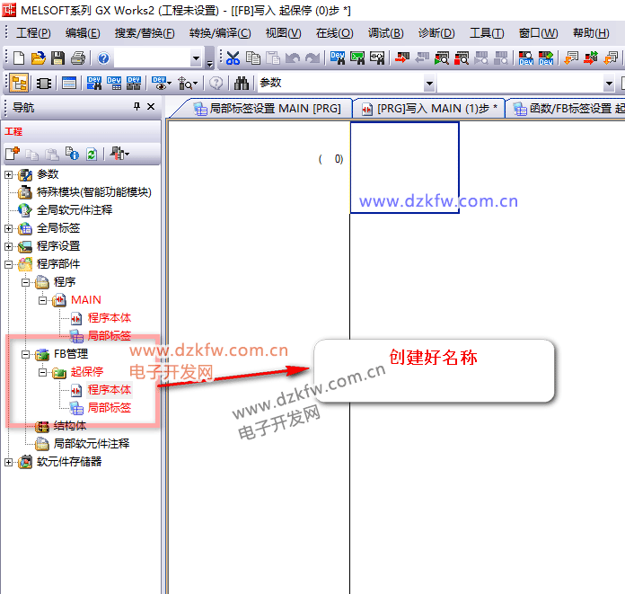Expand the 软元件存储器 tree node
Image resolution: width=625 pixels, height=594 pixels.
(x=9, y=462)
